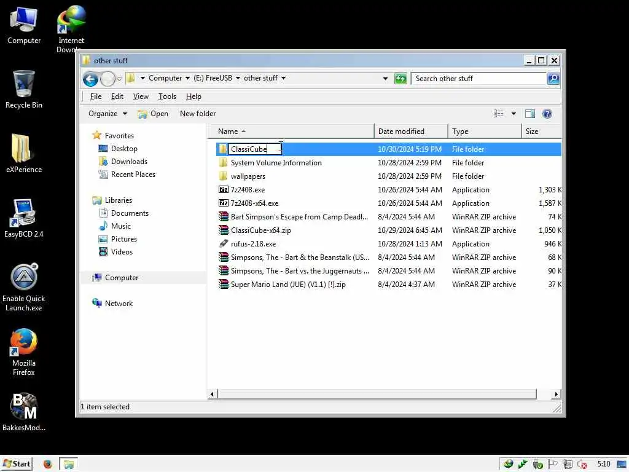Launch the EasyBCD 2.4 desktop shortcut
This screenshot has width=629, height=472.
24,218
